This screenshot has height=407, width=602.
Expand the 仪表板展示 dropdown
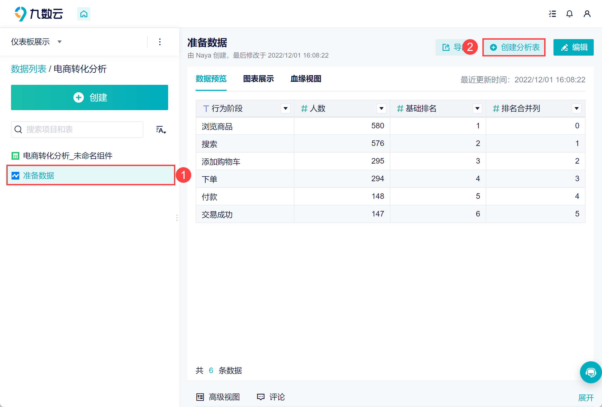[36, 42]
